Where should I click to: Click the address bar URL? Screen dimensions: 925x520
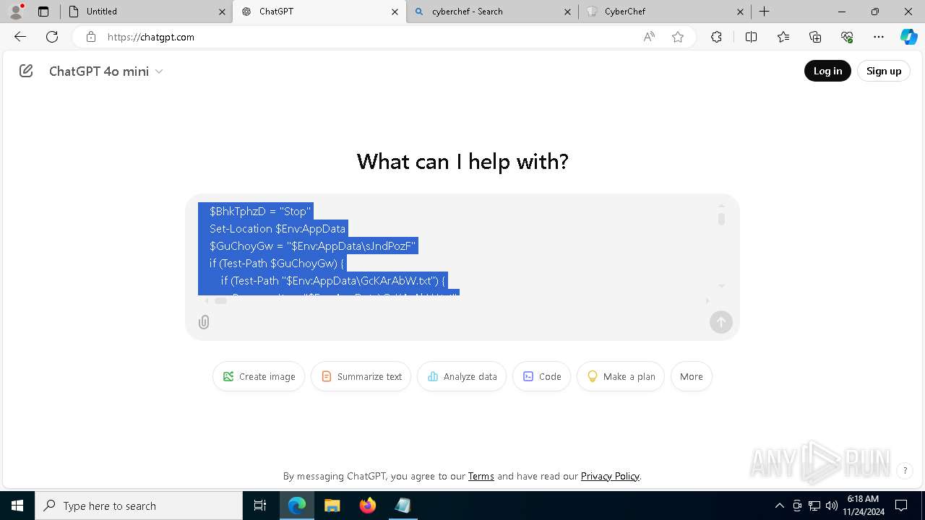pyautogui.click(x=151, y=37)
